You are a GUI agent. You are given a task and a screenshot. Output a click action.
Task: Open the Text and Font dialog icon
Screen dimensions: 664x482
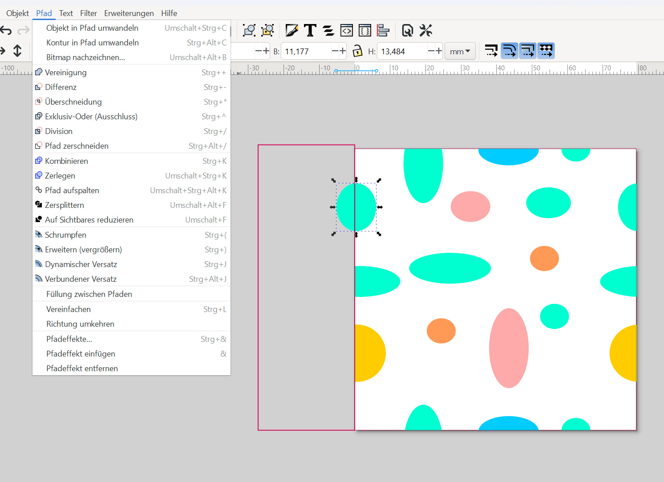(x=310, y=30)
